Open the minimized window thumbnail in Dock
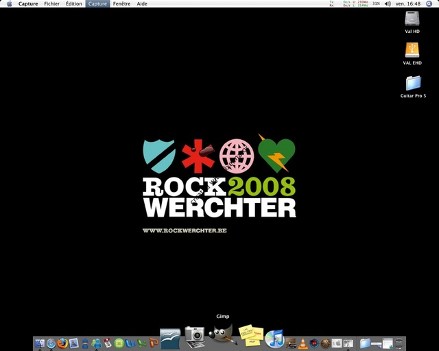 [x=388, y=343]
